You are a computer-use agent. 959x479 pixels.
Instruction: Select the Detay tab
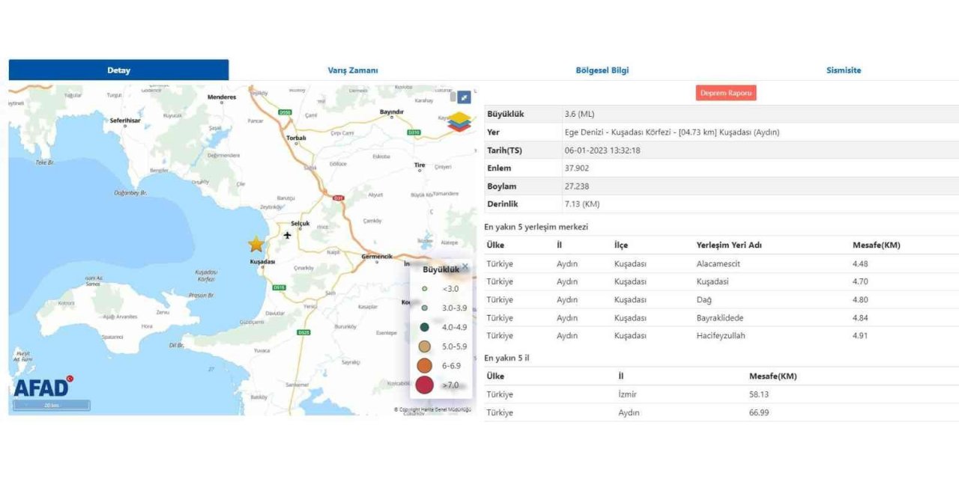pos(118,70)
